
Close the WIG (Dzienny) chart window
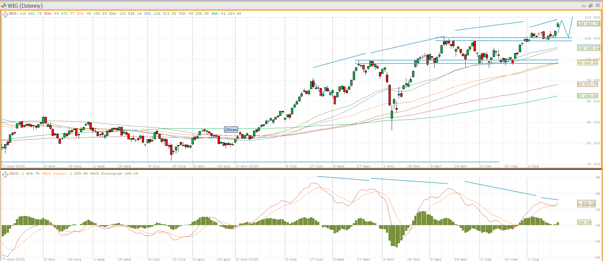click(x=598, y=6)
